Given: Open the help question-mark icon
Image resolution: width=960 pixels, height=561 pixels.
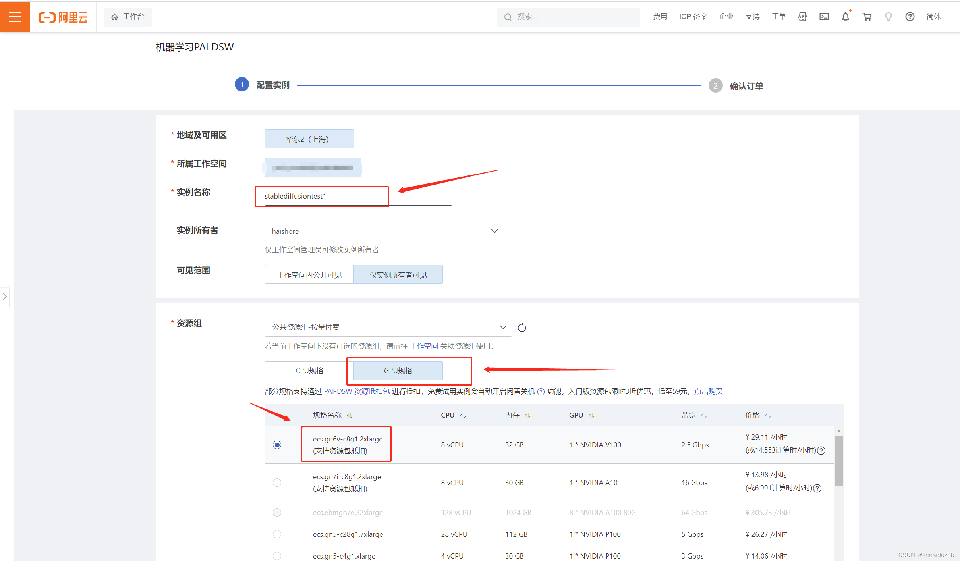Looking at the screenshot, I should 910,17.
